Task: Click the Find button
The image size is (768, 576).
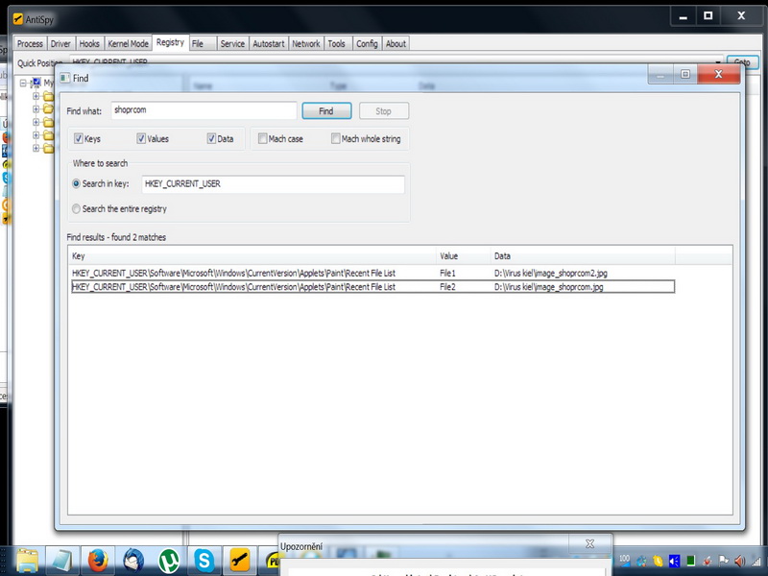Action: tap(326, 111)
